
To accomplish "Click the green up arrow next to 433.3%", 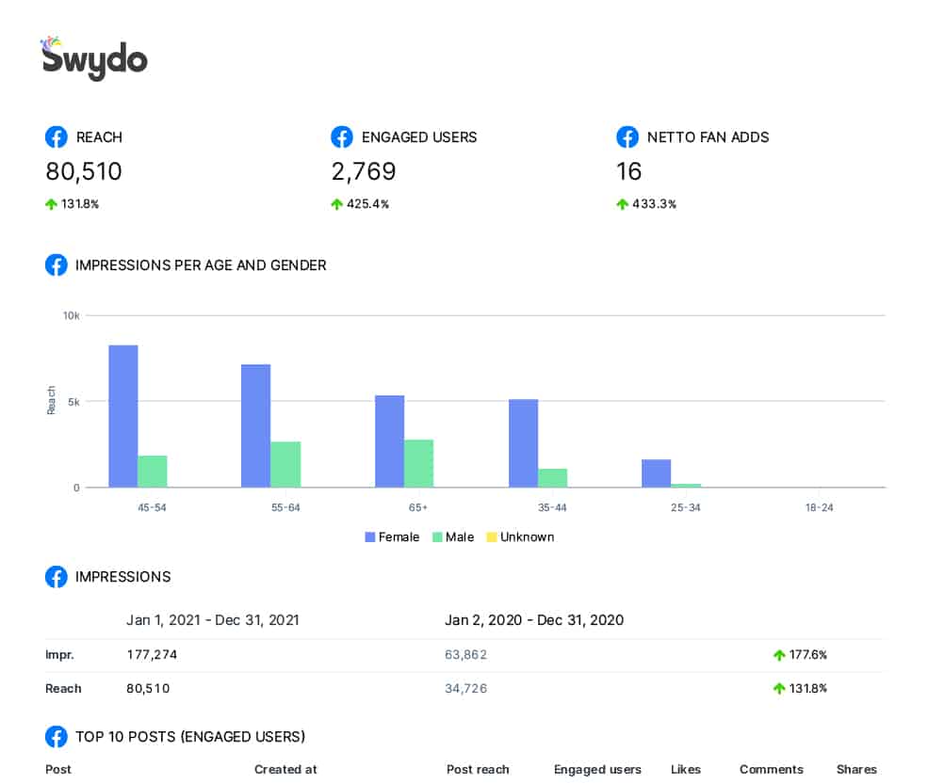I will click(622, 204).
